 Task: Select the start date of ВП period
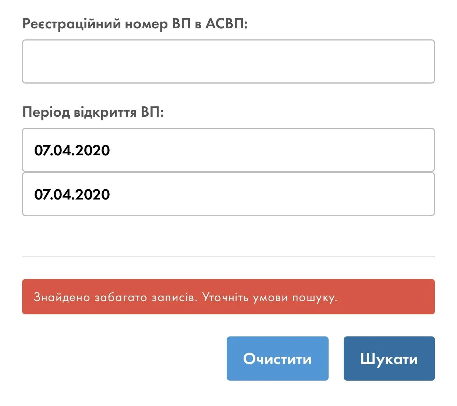(228, 150)
